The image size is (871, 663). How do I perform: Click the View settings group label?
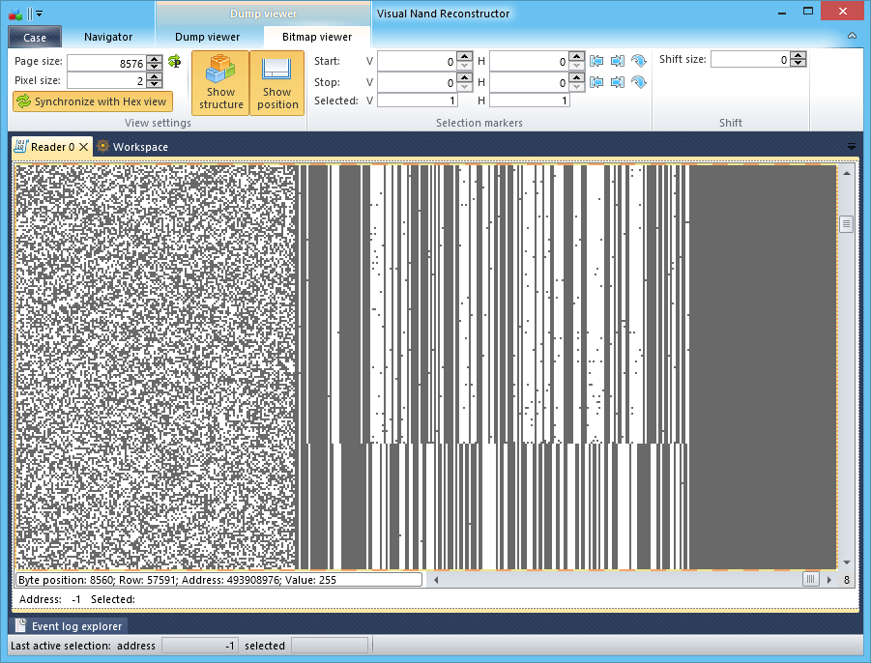(x=158, y=123)
